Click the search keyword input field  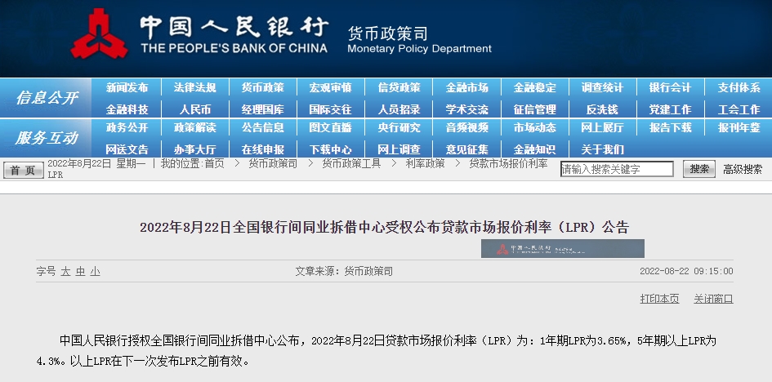point(617,169)
